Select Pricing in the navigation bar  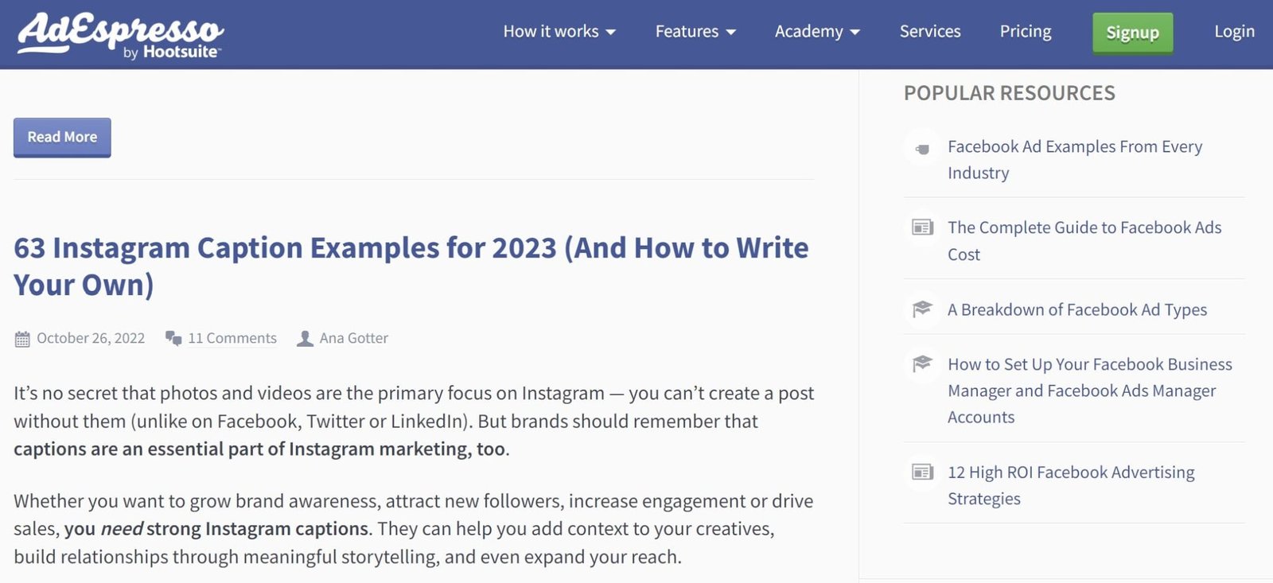click(x=1025, y=31)
